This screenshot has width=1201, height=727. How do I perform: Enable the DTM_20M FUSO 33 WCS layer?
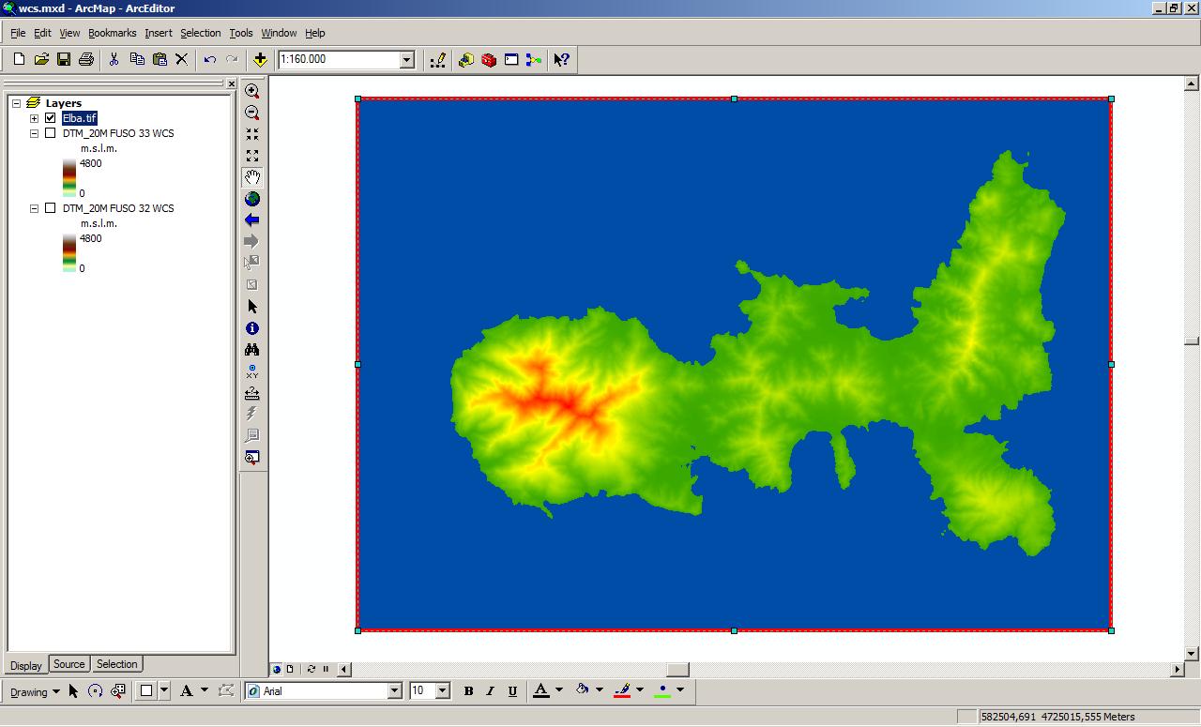pyautogui.click(x=51, y=133)
